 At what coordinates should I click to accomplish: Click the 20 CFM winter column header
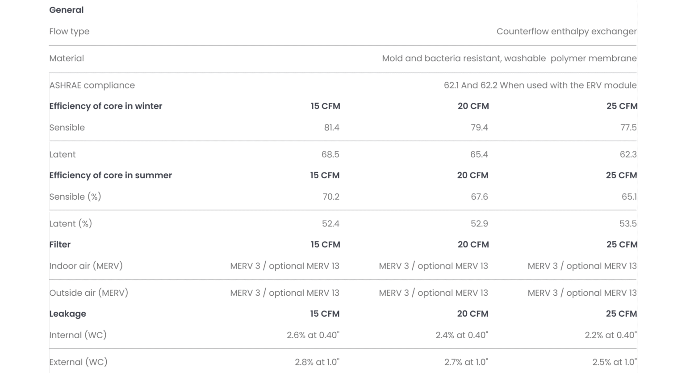pos(473,106)
